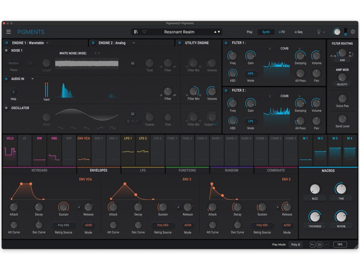This screenshot has height=270, width=360.
Task: Click the Resonant Realm preset name
Action: [179, 32]
